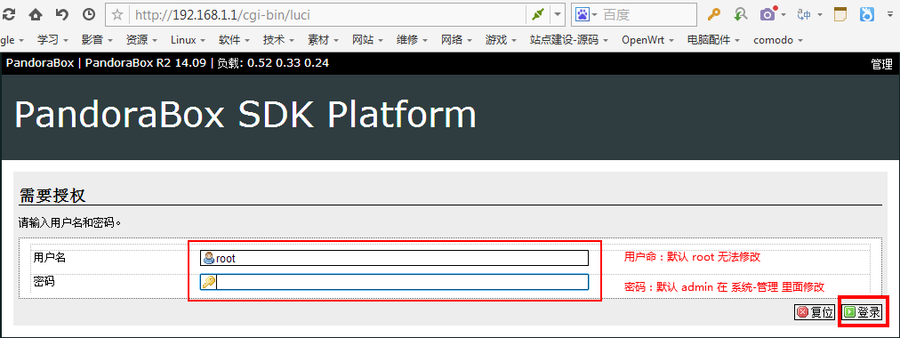This screenshot has width=900, height=338.
Task: Expand the Linux bookmarks folder
Action: [188, 40]
